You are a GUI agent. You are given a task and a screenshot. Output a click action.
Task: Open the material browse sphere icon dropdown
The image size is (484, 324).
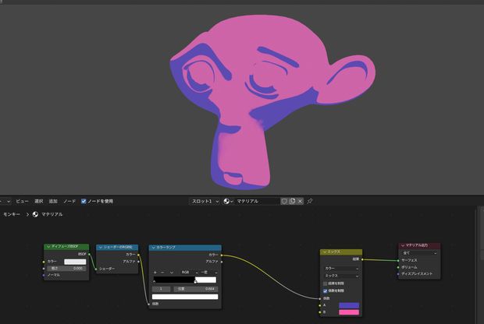click(228, 201)
